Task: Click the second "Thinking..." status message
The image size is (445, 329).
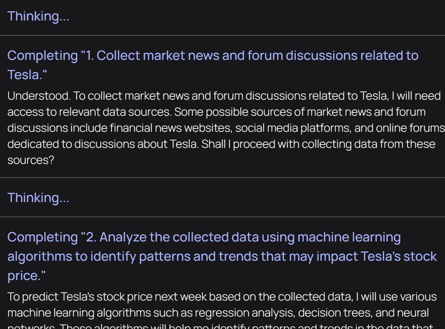Action: click(x=39, y=198)
